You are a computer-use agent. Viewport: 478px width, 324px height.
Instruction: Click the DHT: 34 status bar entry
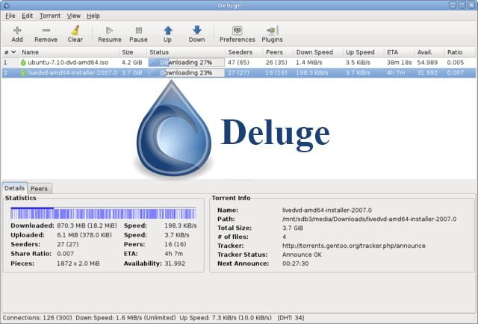(291, 317)
